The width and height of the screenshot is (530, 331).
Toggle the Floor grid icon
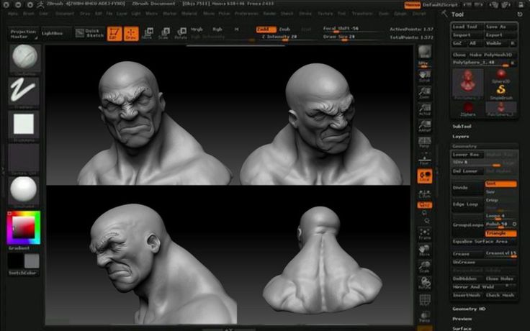[425, 159]
